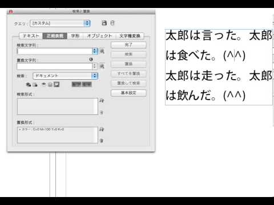Toggle the include footnotes option
This screenshot has width=274, height=205.
(x=57, y=84)
